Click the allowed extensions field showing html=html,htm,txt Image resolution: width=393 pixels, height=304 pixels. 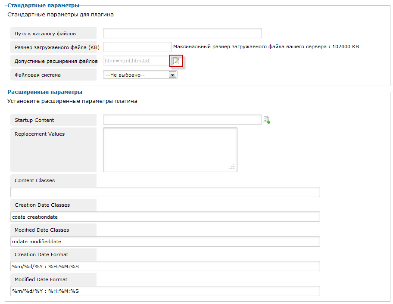[x=136, y=61]
